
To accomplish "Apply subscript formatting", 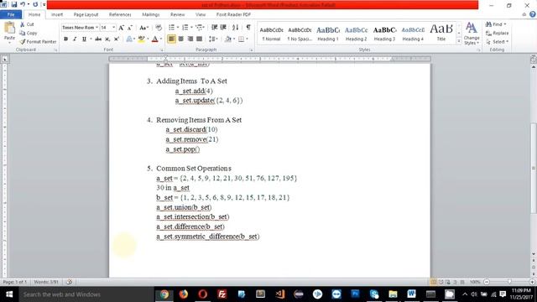I will coord(107,39).
